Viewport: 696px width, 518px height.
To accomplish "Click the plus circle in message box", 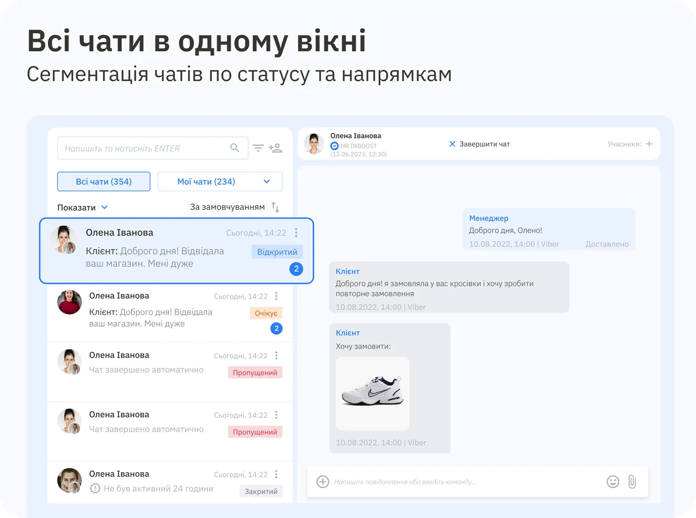I will 323,482.
